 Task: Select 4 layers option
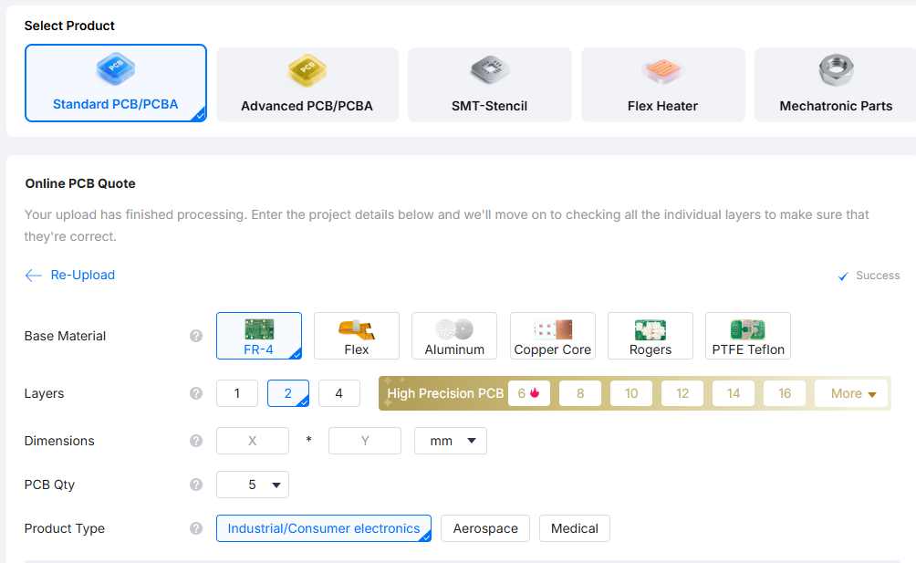[339, 394]
